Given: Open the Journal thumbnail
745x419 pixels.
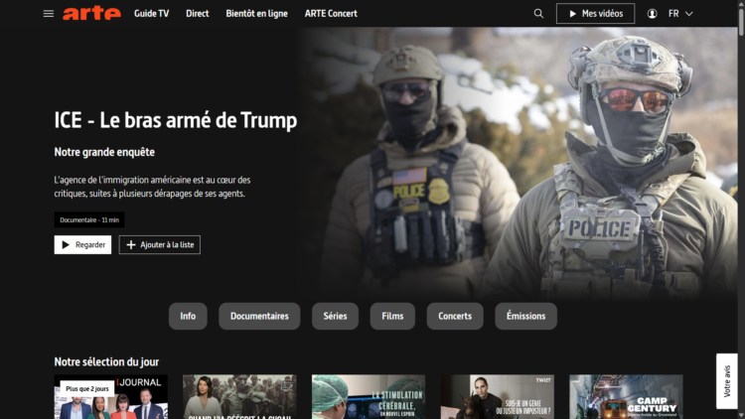Looking at the screenshot, I should pos(110,397).
